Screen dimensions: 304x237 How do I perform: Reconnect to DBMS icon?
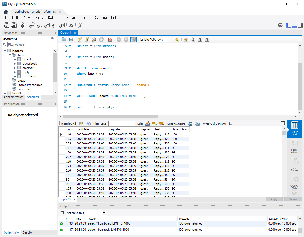click(x=80, y=25)
